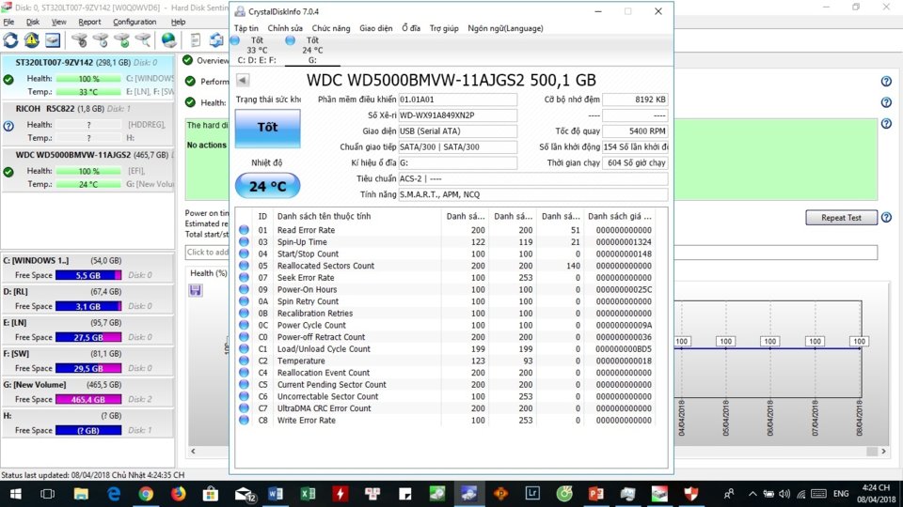Select the G: [New Volume] partition entry
The height and width of the screenshot is (507, 903).
pyautogui.click(x=87, y=392)
